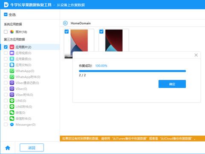The height and width of the screenshot is (154, 205).
Task: Select the Viber通话记录(0) label
Action: click(x=27, y=83)
